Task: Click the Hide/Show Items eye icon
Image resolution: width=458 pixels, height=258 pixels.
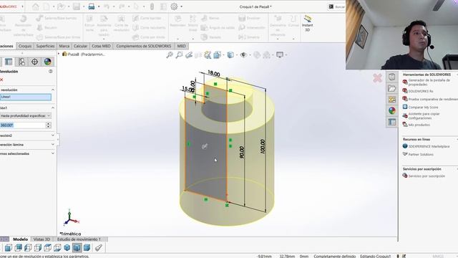Action: [243, 54]
